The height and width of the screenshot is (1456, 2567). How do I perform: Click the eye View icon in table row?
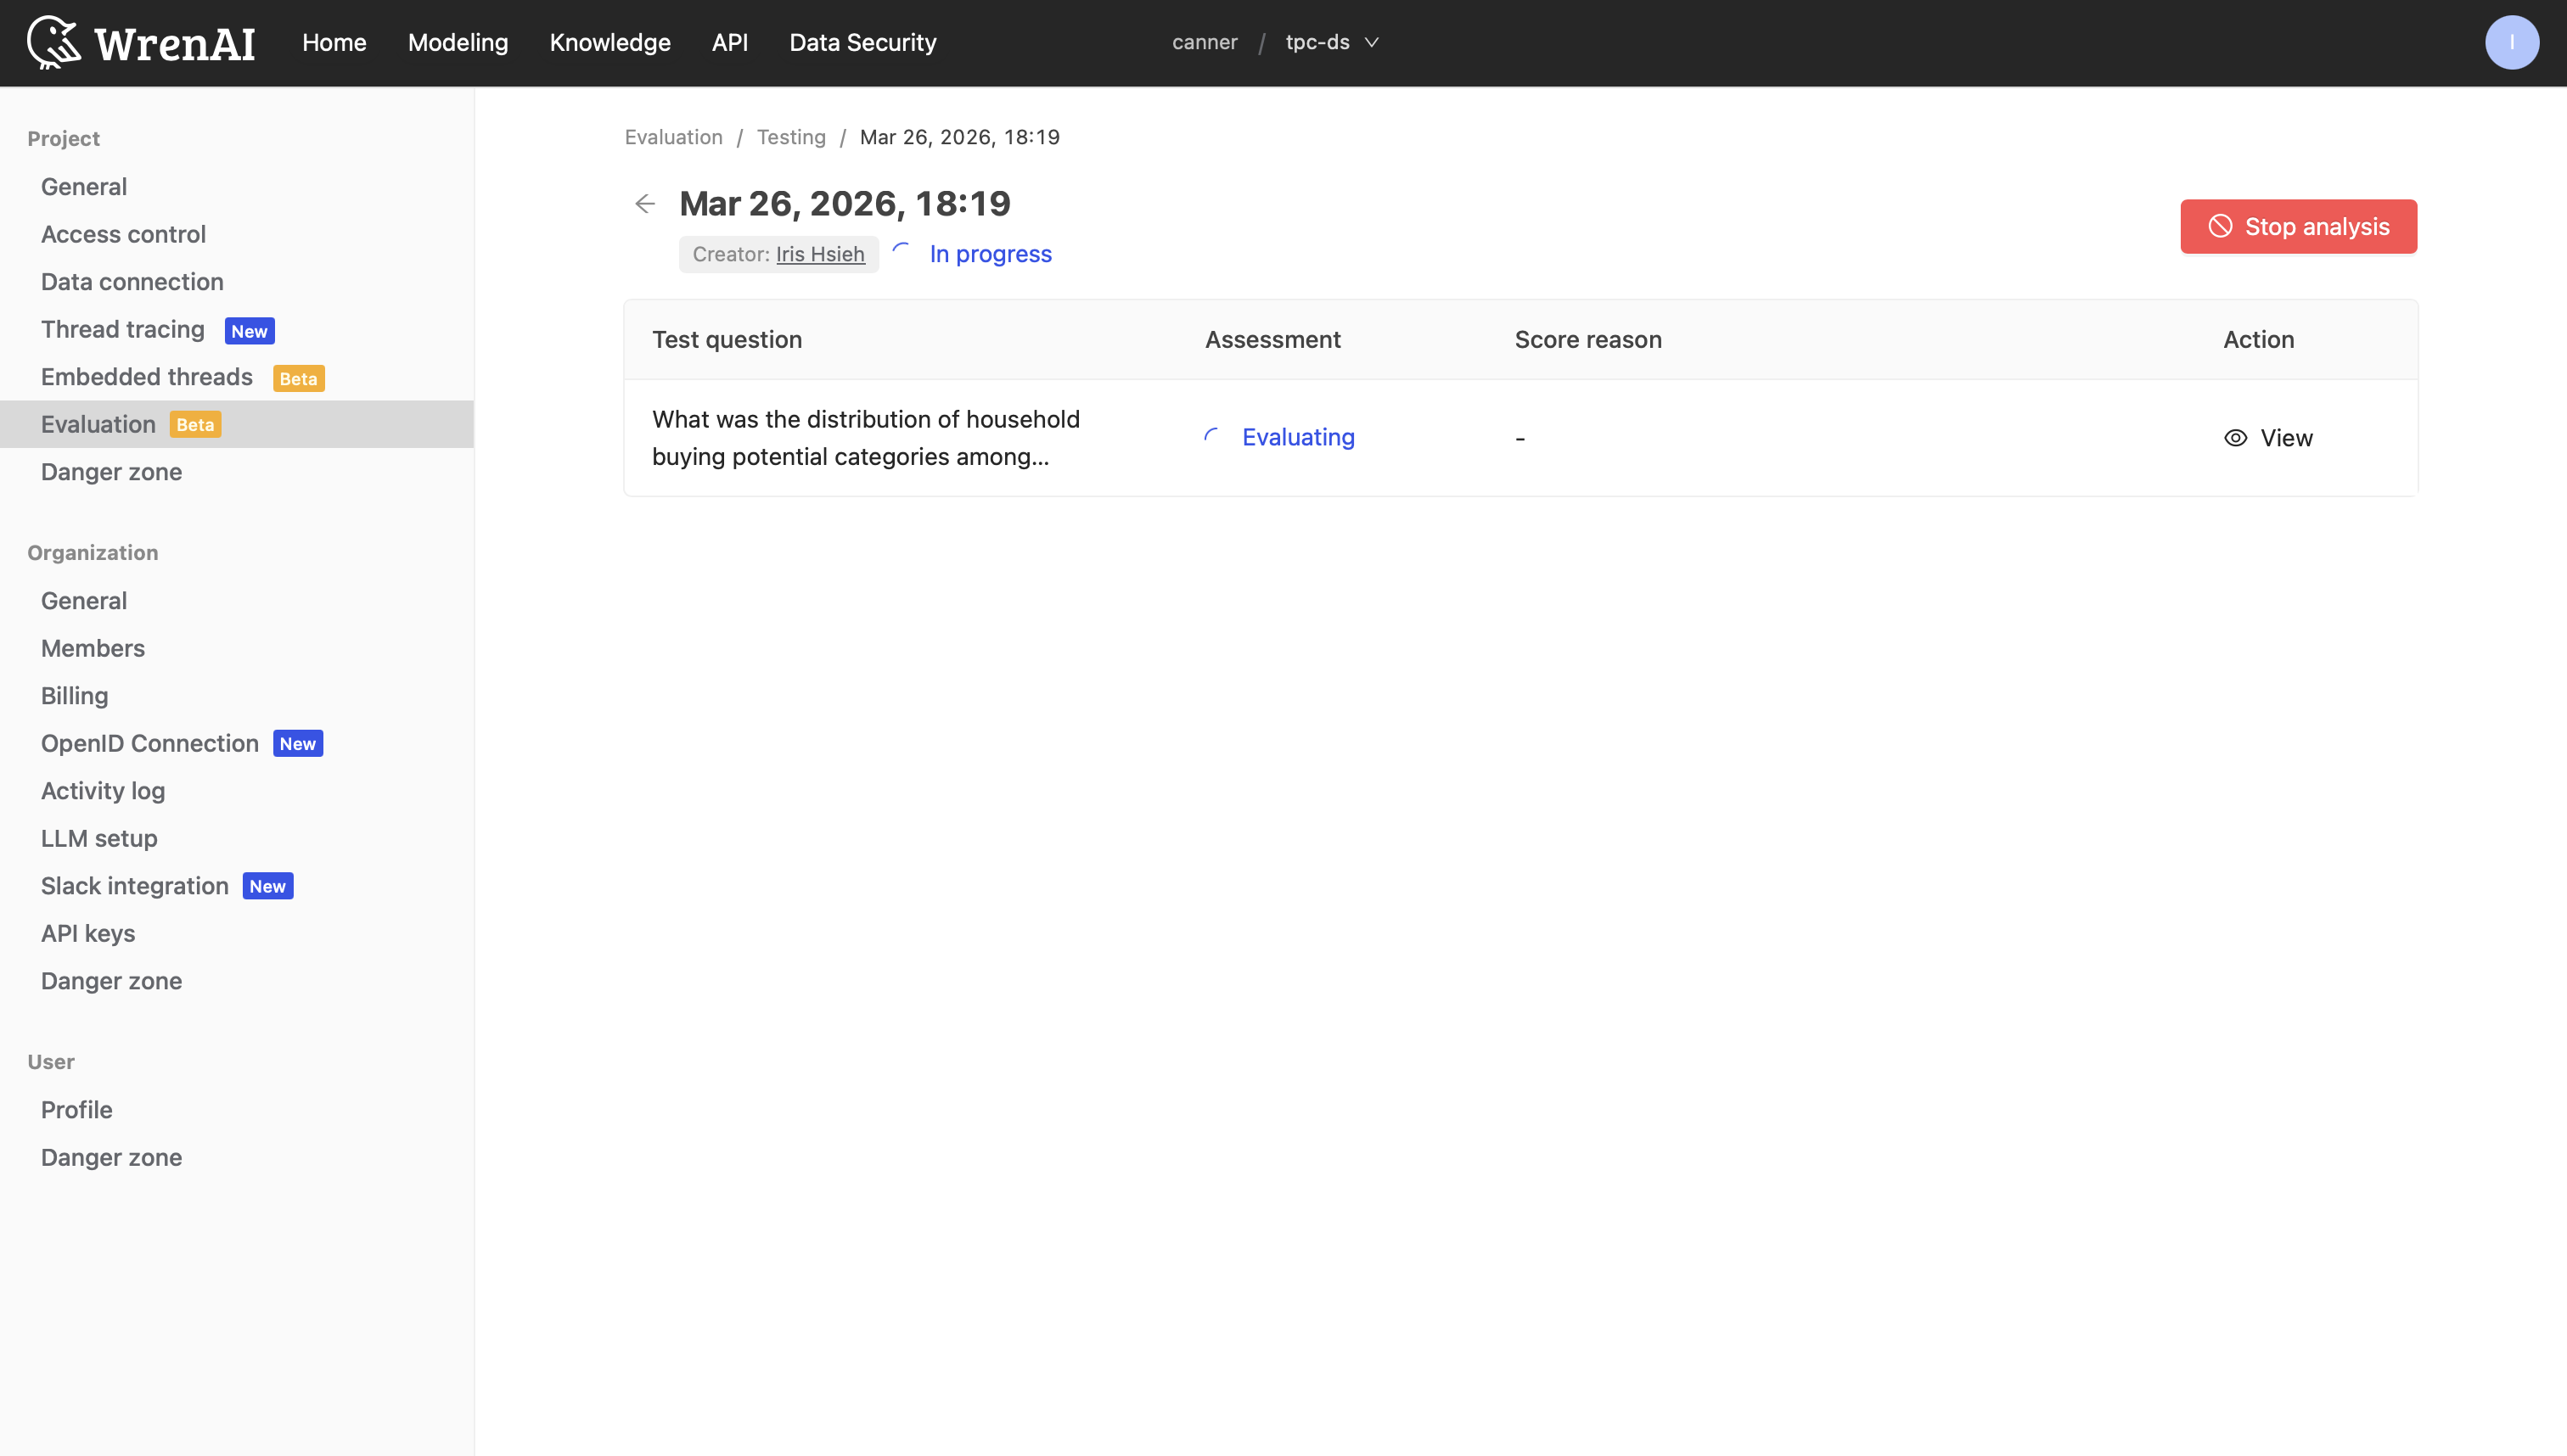[x=2235, y=438]
